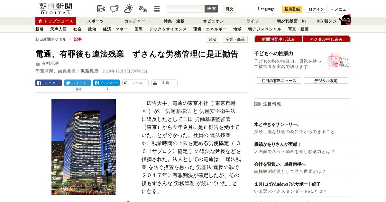Subscribe via 新聞宅配申し込み
Viewport: 386px width, 202px height.
pyautogui.click(x=278, y=39)
